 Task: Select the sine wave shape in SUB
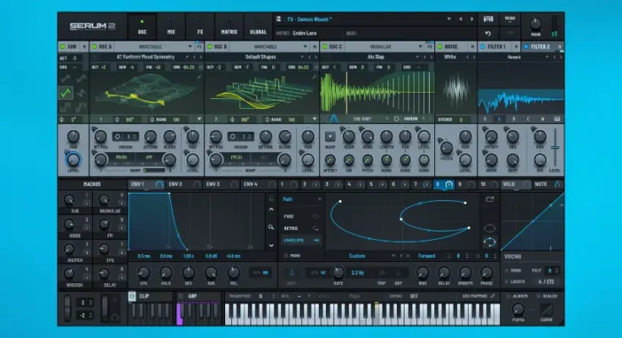click(x=66, y=78)
